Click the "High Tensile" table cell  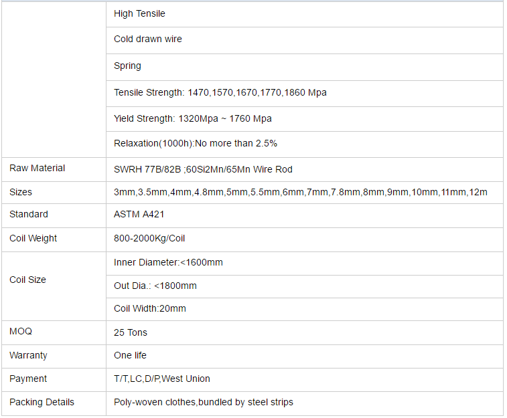coord(139,14)
